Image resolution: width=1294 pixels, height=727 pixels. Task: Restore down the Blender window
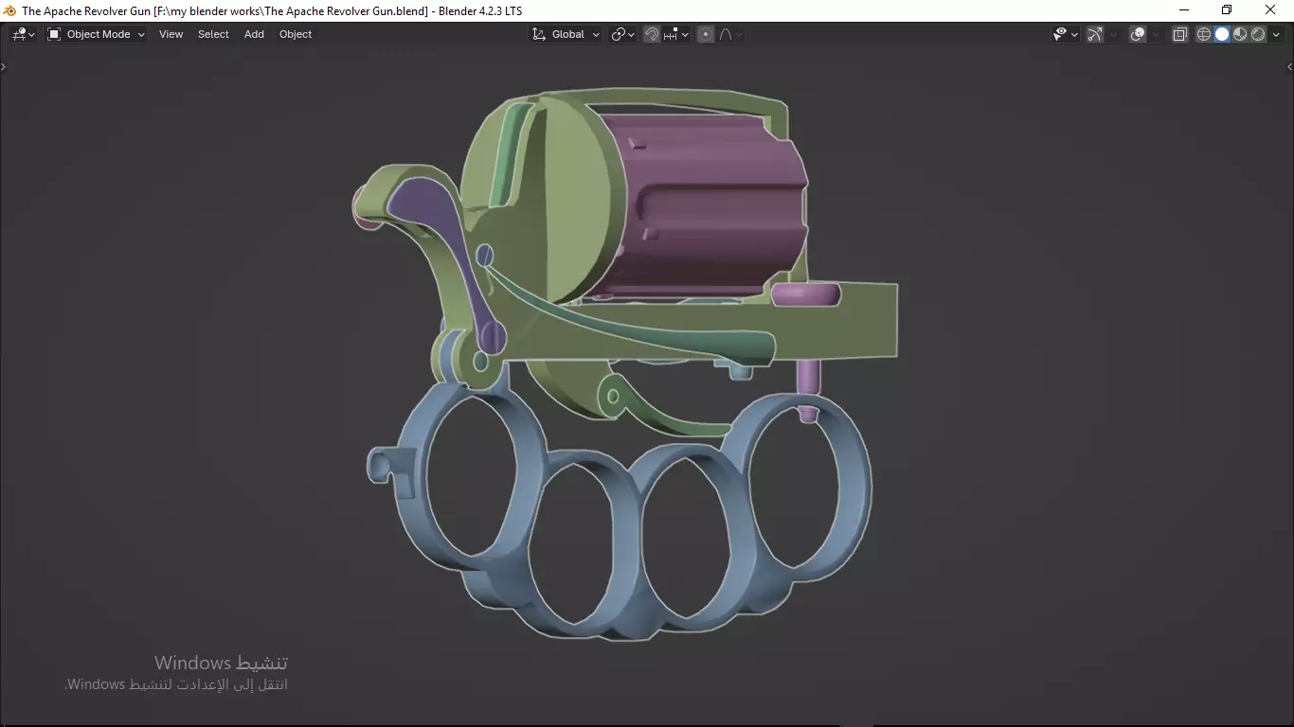[x=1227, y=10]
